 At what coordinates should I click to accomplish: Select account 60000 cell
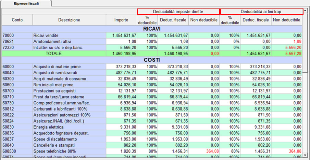coord(17,67)
